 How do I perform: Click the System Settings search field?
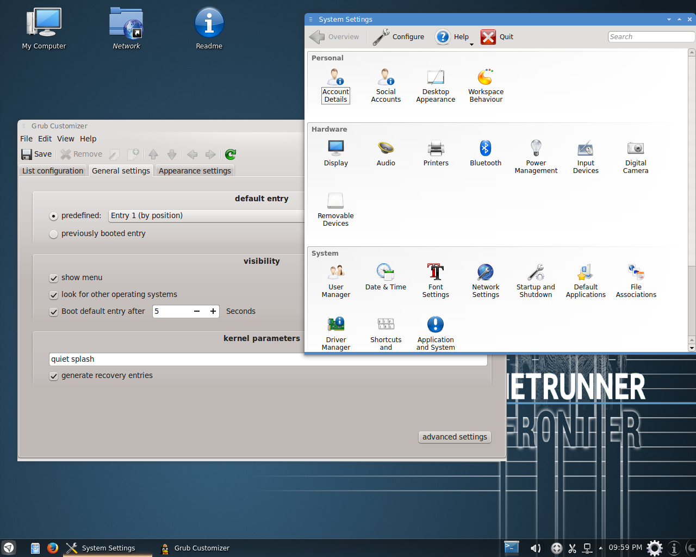click(x=651, y=36)
